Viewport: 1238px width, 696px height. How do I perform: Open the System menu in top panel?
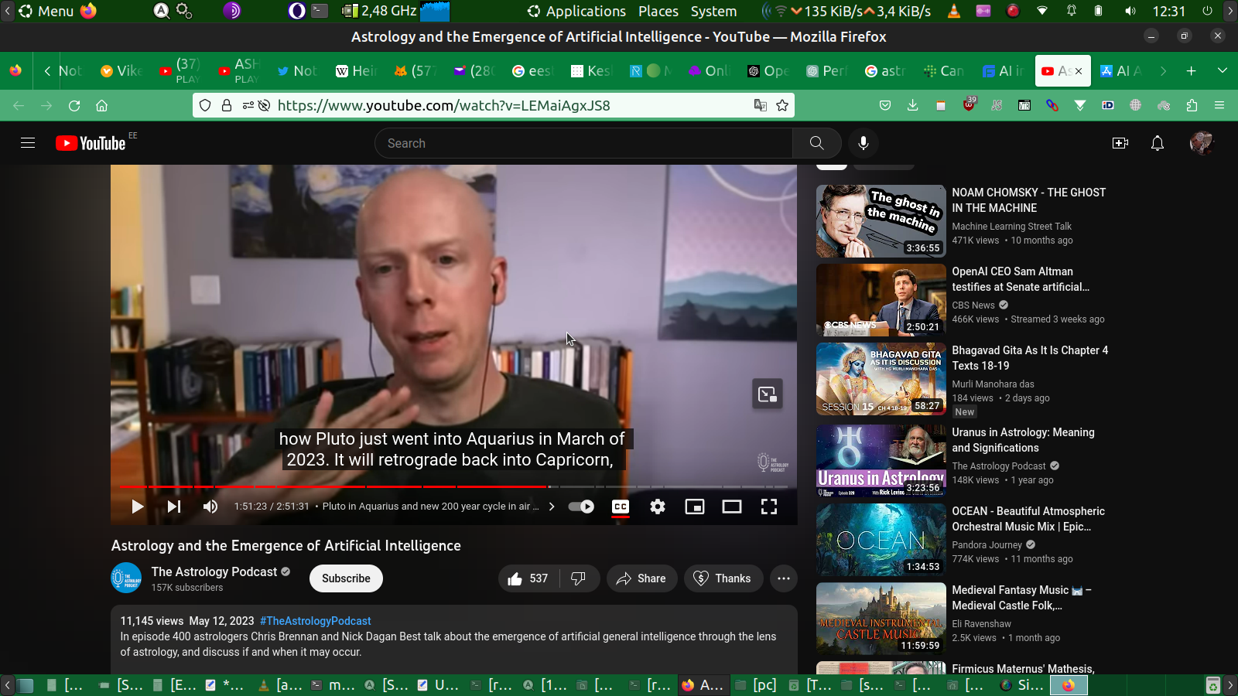[x=713, y=11]
